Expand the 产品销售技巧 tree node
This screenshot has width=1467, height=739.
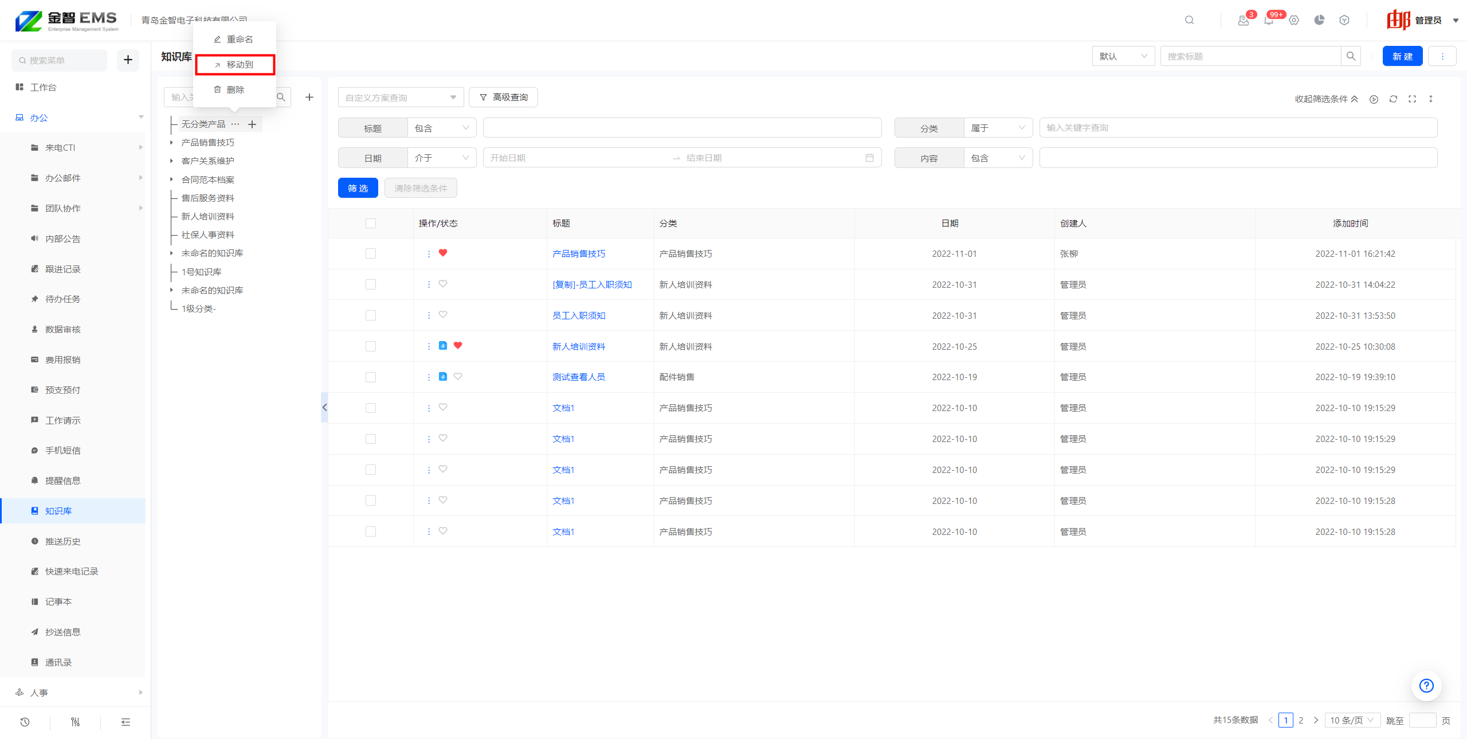[171, 143]
